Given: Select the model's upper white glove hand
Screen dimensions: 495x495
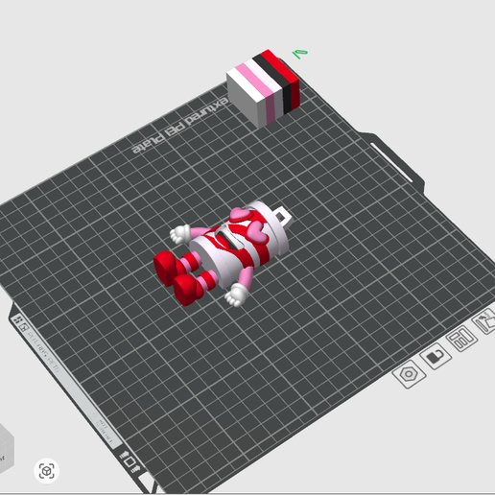Looking at the screenshot, I should click(179, 234).
